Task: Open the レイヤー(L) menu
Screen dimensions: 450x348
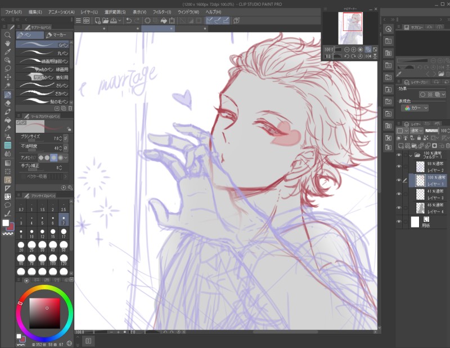Action: 89,12
